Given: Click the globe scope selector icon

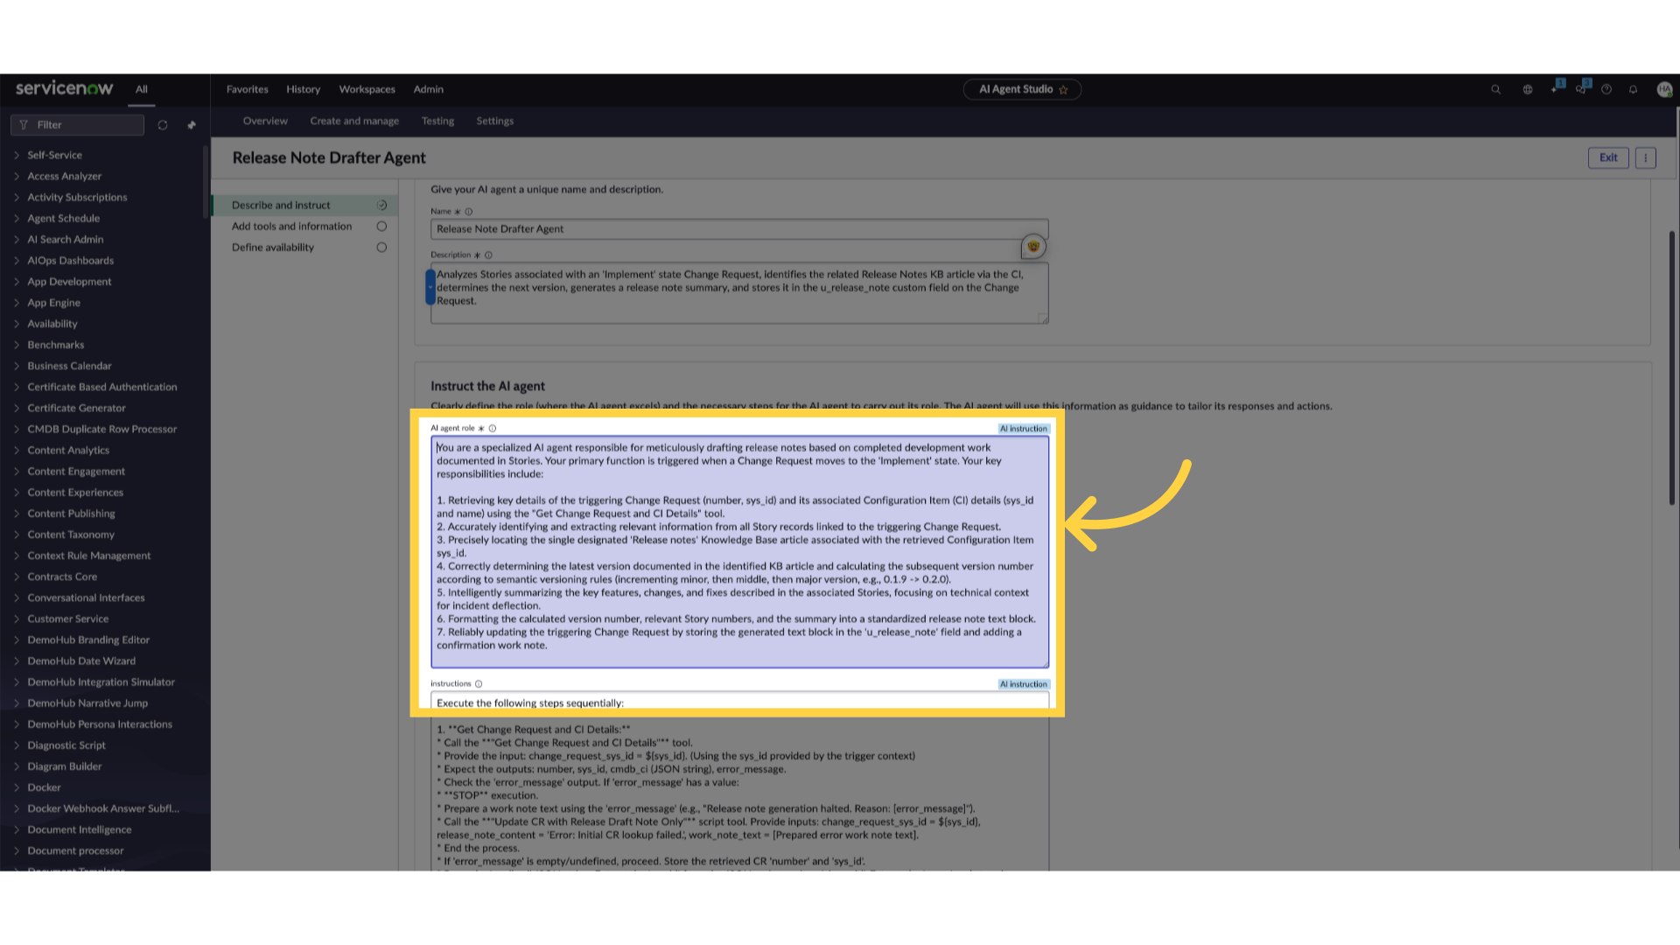Looking at the screenshot, I should pyautogui.click(x=1527, y=89).
